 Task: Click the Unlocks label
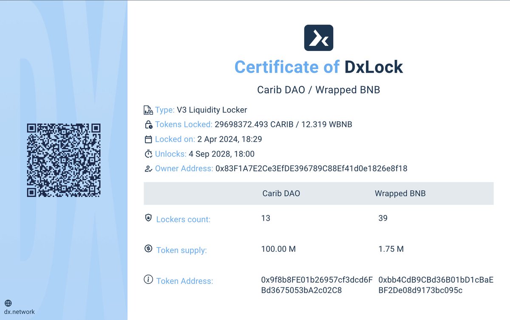coord(171,154)
